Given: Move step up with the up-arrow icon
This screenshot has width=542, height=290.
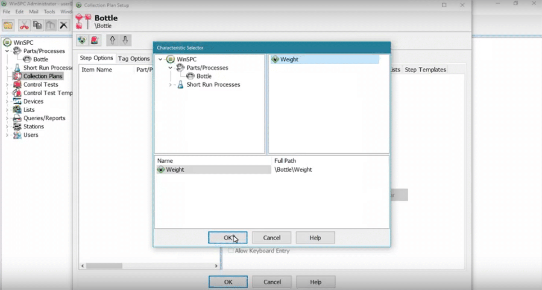Looking at the screenshot, I should click(112, 40).
